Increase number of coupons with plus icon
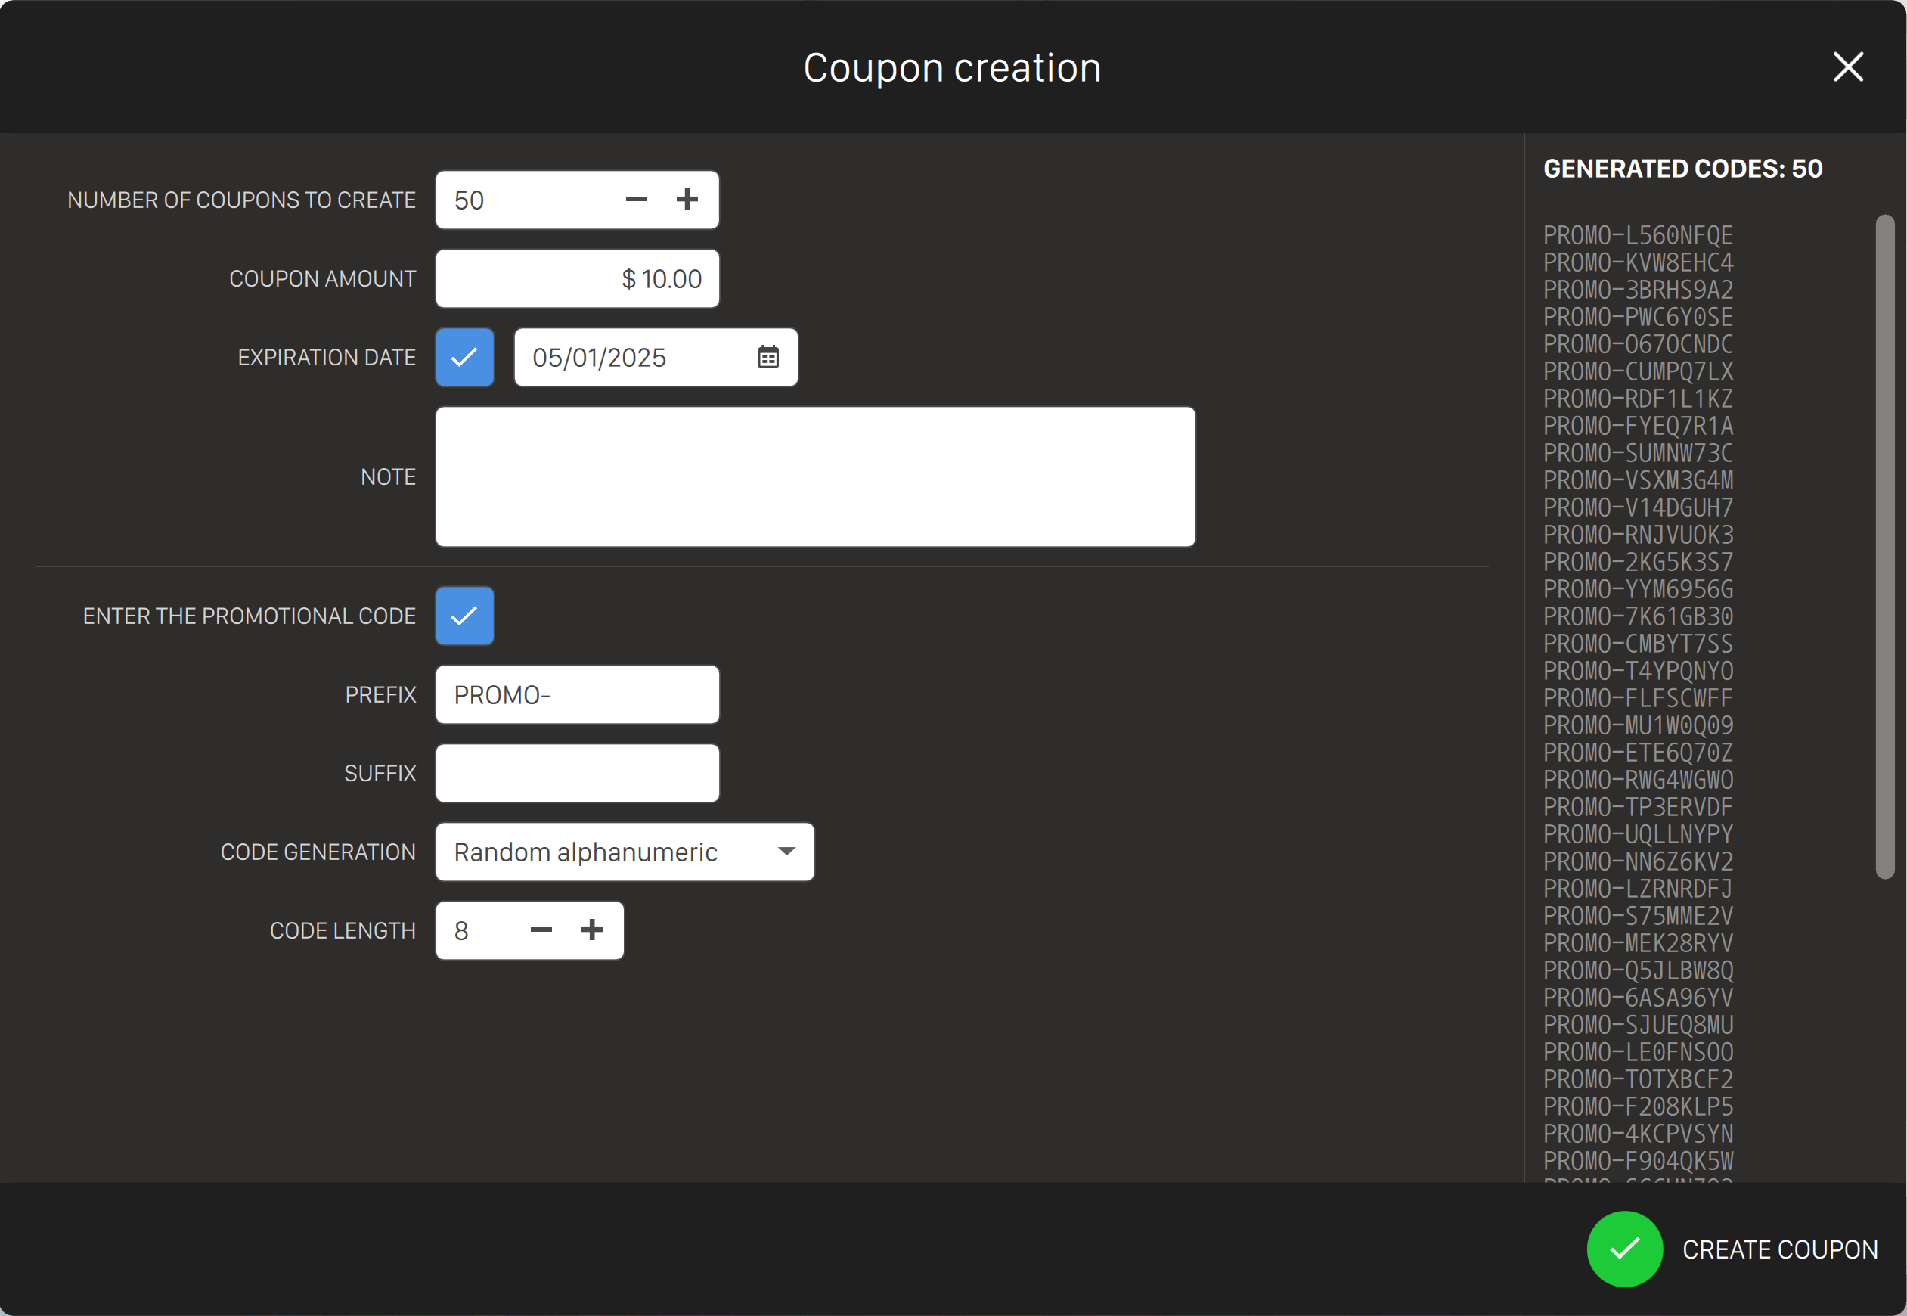 (687, 200)
